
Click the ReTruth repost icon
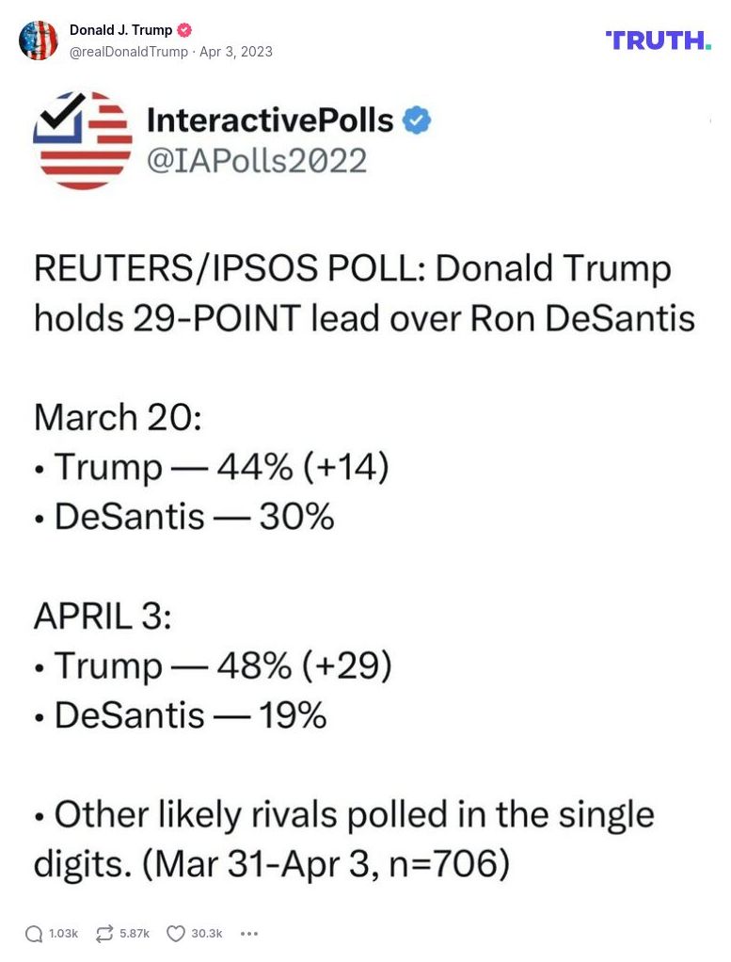coord(103,934)
